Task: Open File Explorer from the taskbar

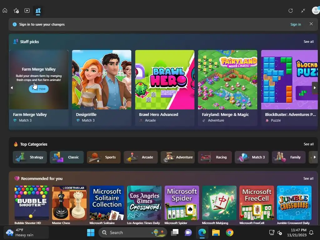Action: point(216,232)
